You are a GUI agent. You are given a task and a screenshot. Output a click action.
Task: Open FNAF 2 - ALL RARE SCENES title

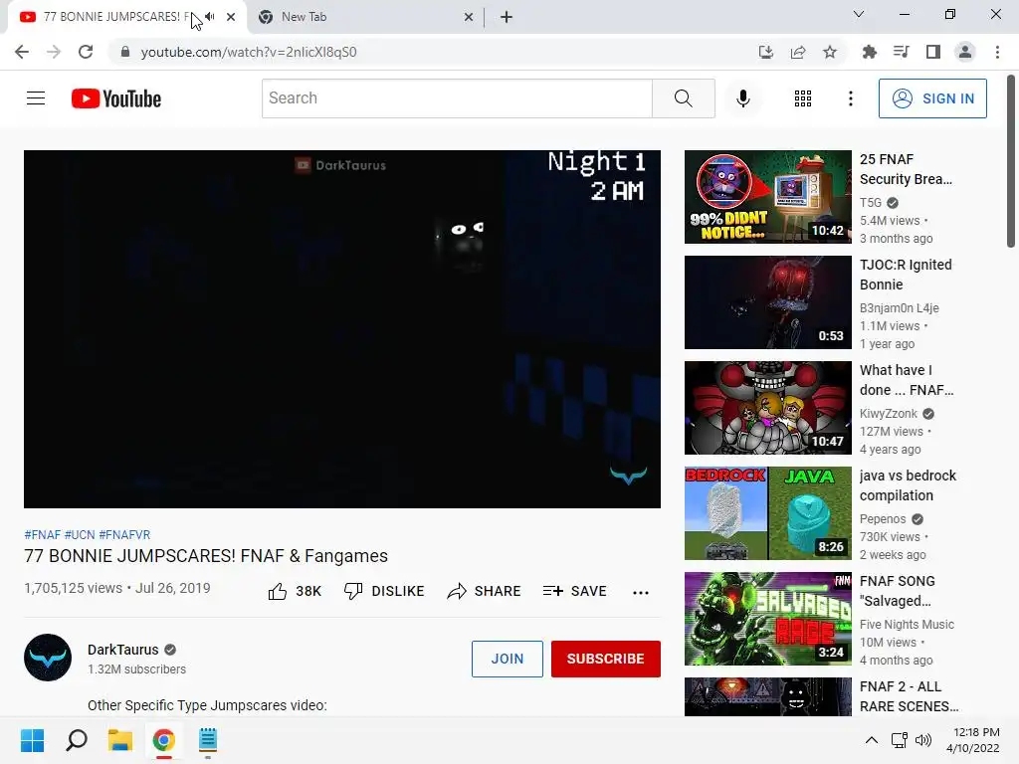(x=909, y=696)
